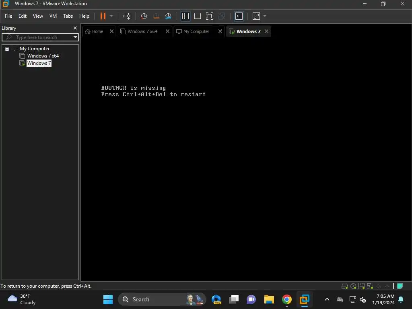Revert VM to previous snapshot icon
The height and width of the screenshot is (309, 412).
click(x=156, y=16)
